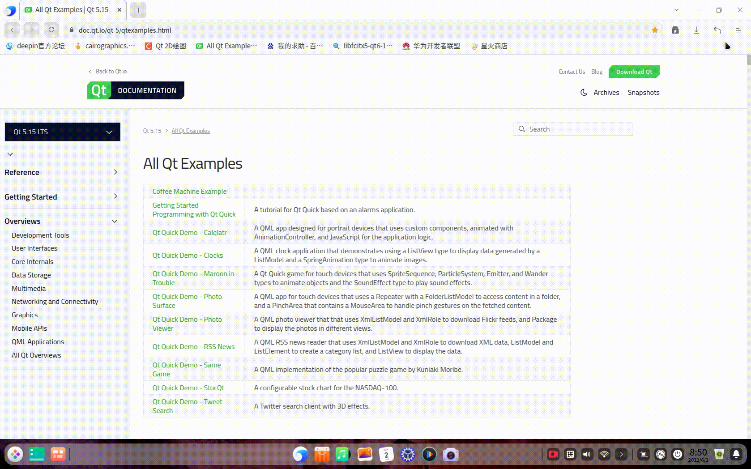
Task: Open the trash icon in the dock
Action: [719, 454]
